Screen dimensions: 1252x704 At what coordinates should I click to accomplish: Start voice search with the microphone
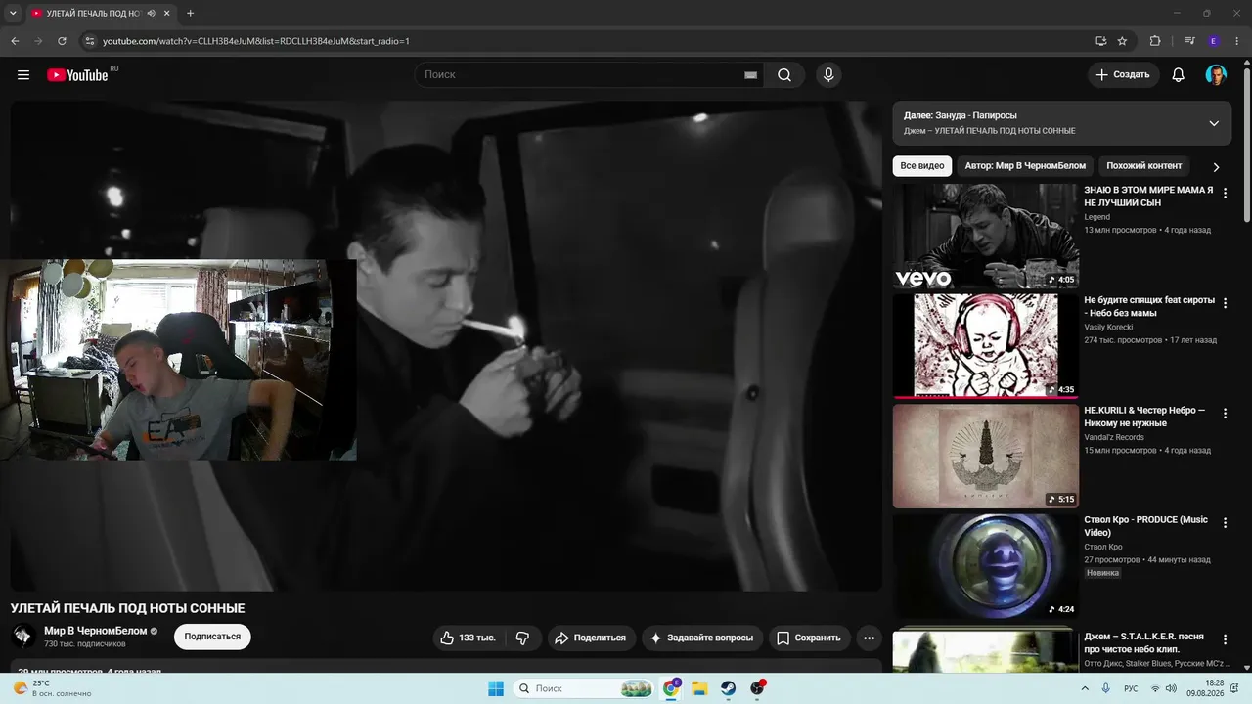point(828,75)
